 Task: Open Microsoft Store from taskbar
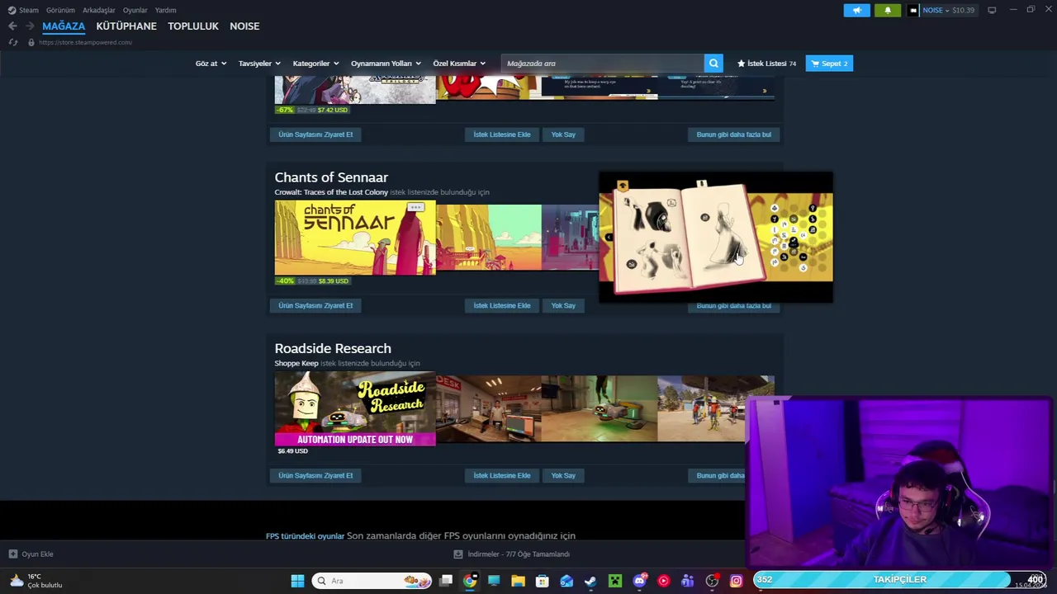543,581
